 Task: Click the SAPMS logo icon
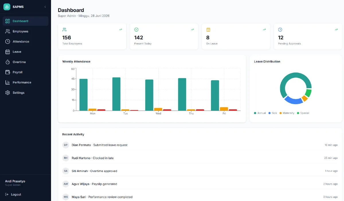7,7
